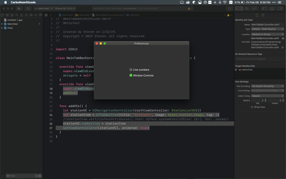Open the Project navigator folder icon

(3, 15)
